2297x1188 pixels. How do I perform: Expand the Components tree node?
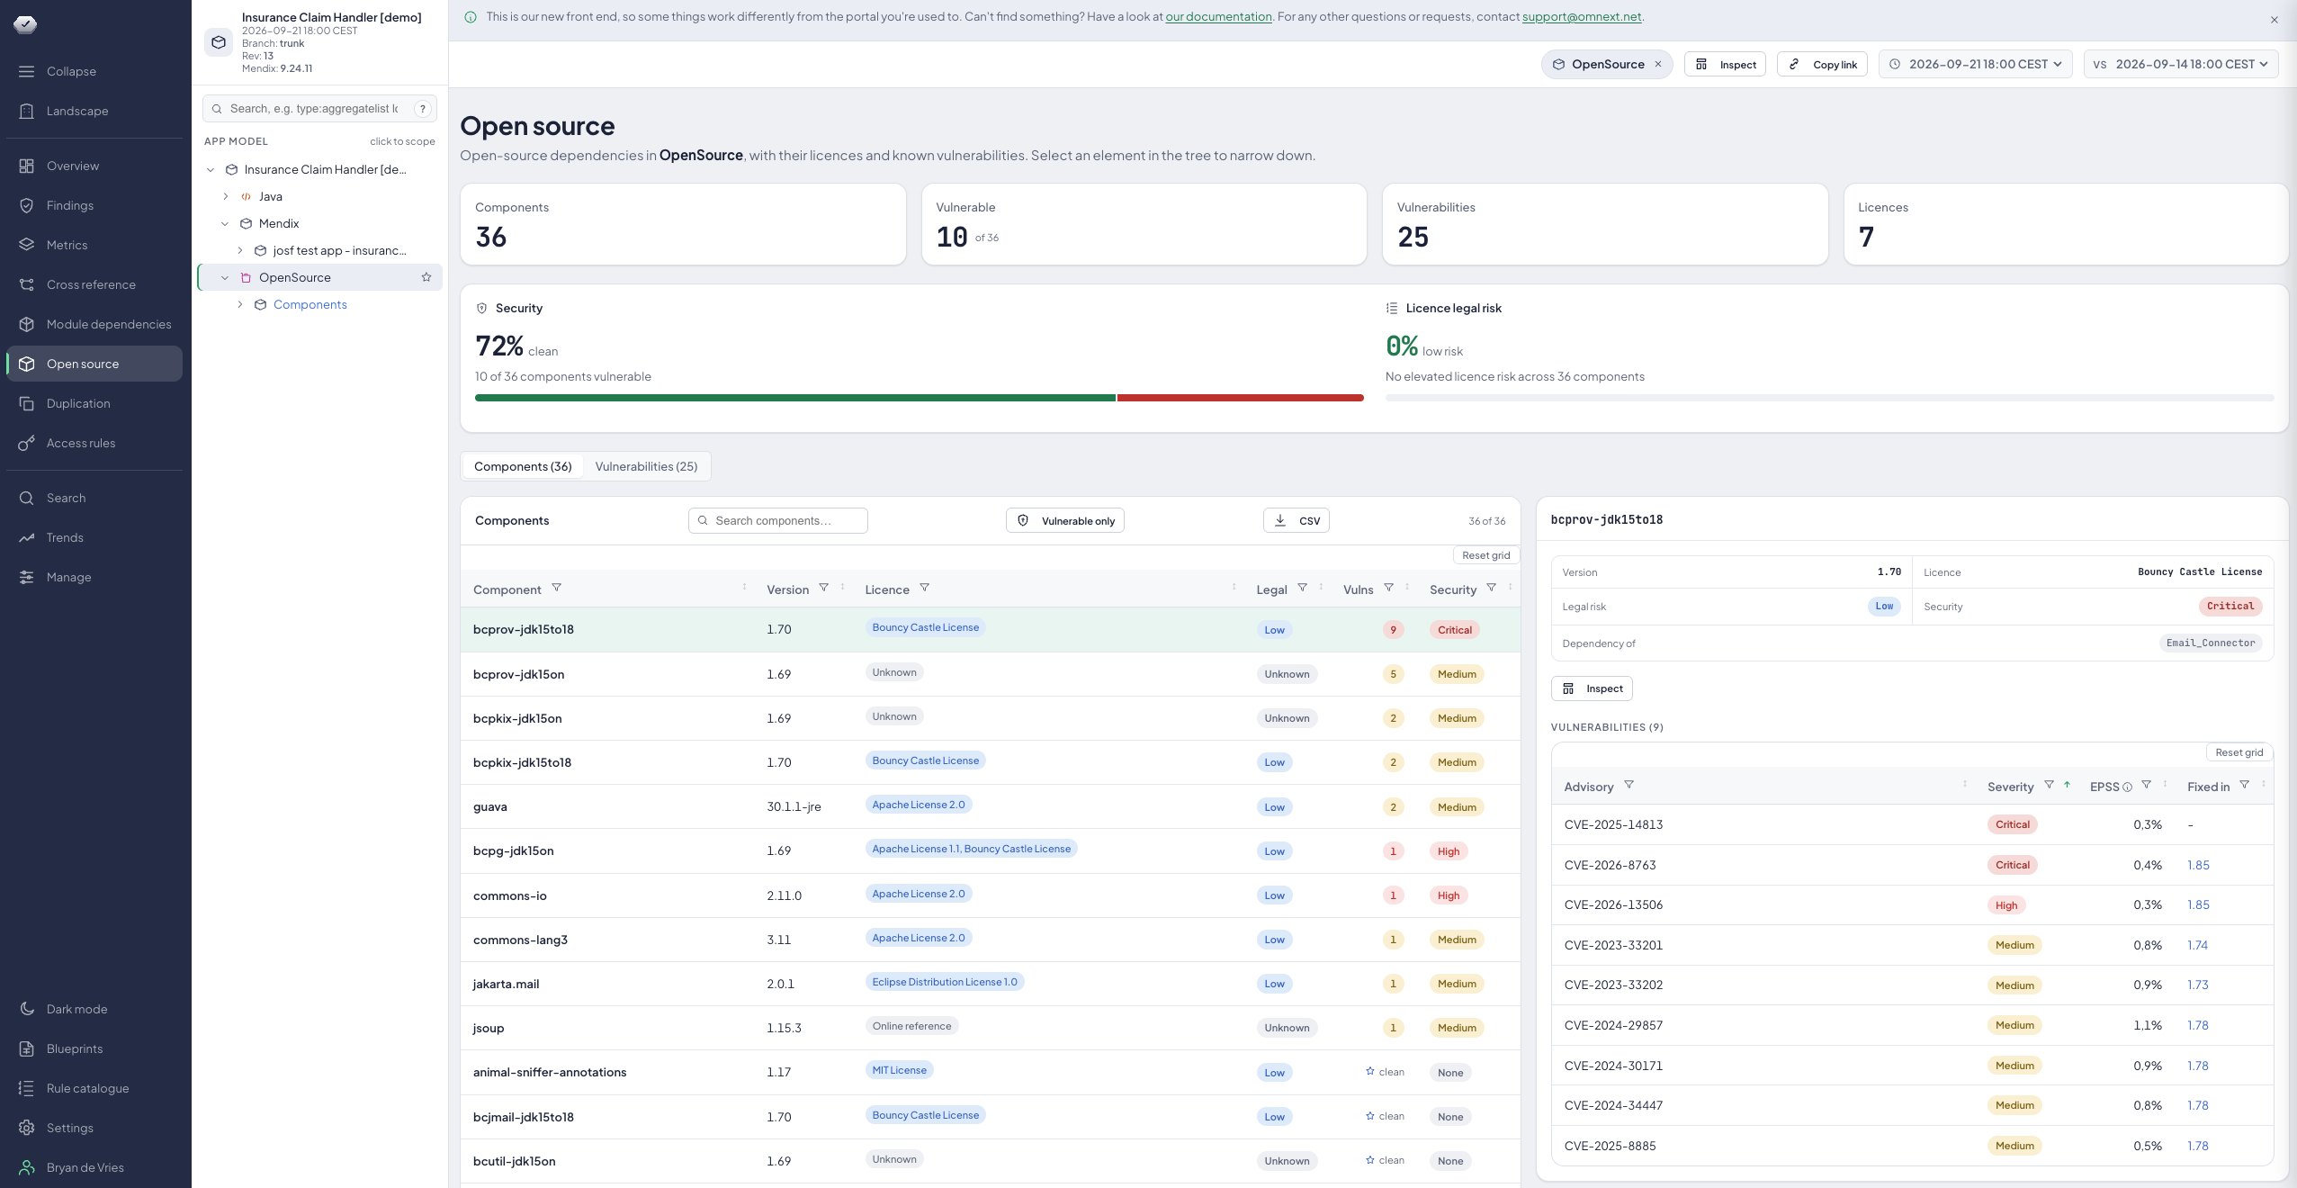[x=240, y=304]
